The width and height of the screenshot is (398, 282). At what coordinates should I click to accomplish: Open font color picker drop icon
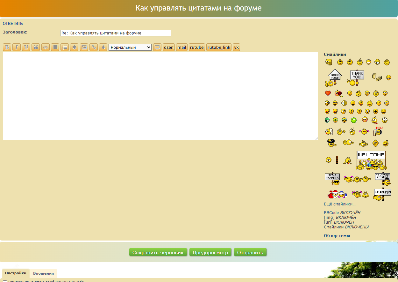point(103,47)
